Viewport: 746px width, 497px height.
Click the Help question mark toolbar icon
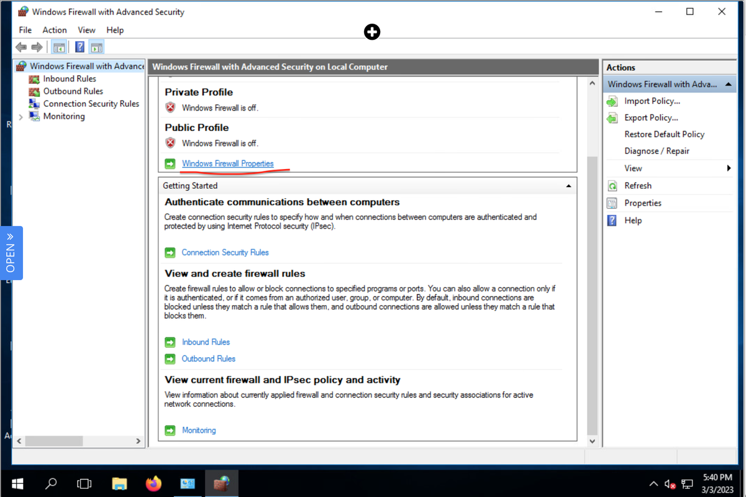click(x=80, y=47)
